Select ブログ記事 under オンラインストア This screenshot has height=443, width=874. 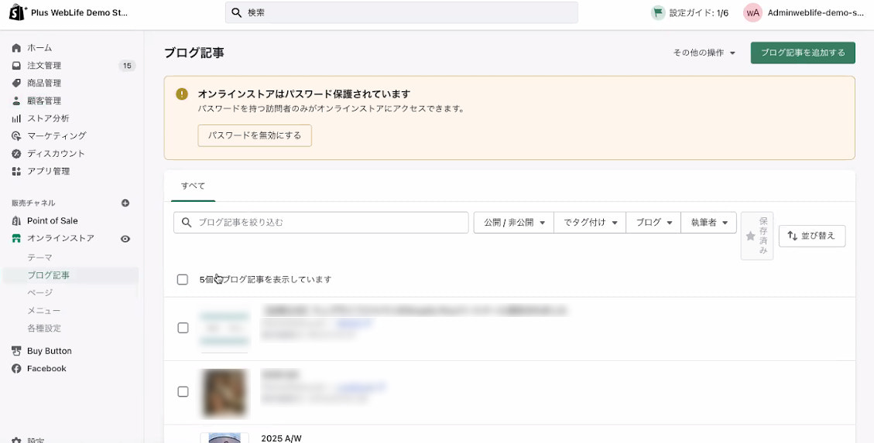click(49, 275)
